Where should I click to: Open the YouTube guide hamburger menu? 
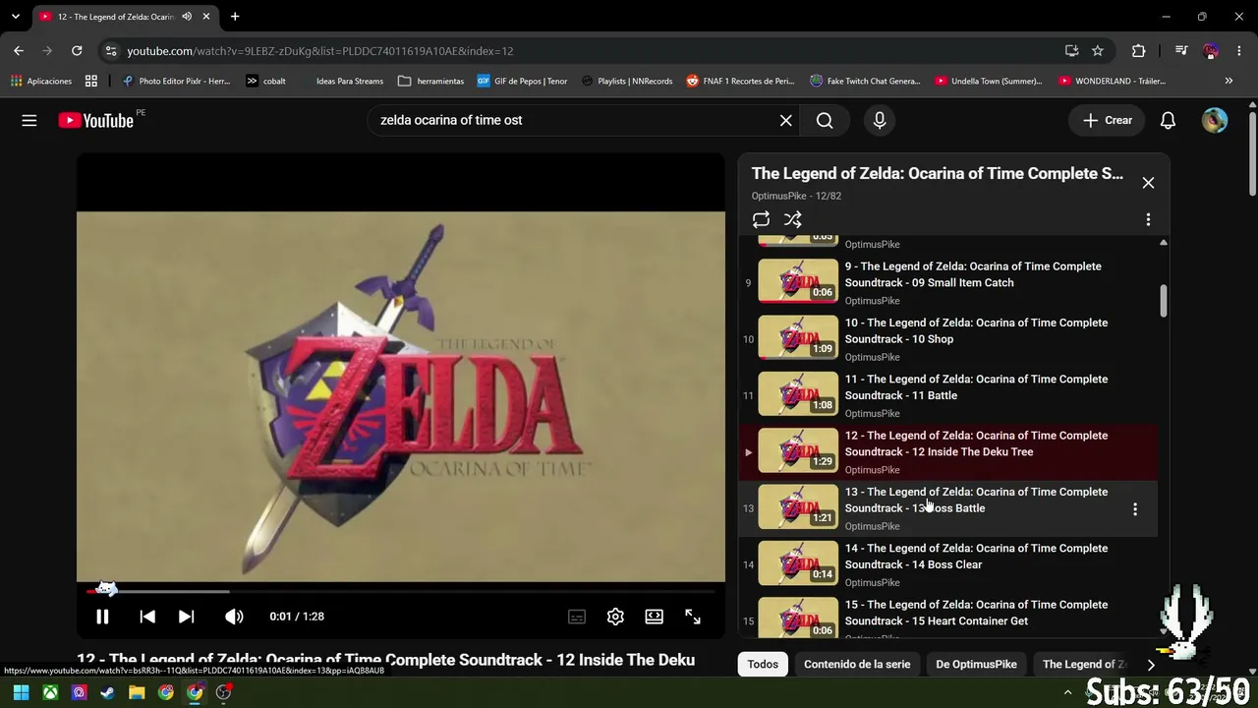pos(29,120)
